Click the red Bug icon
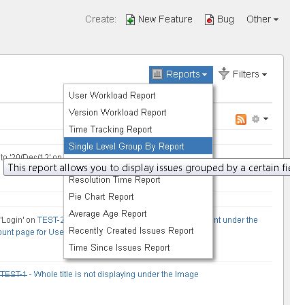The height and width of the screenshot is (305, 290). pos(209,20)
